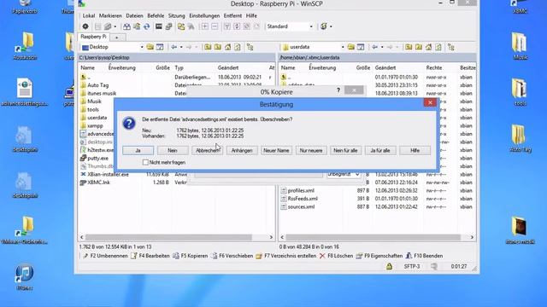Open the transfer settings icon dropdown arrow
The width and height of the screenshot is (547, 307).
tap(331, 26)
